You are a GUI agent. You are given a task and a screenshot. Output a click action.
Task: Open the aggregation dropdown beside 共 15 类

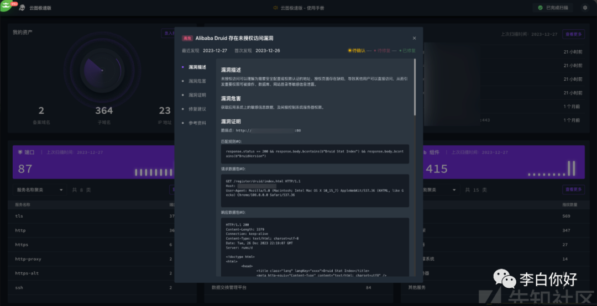tap(440, 189)
